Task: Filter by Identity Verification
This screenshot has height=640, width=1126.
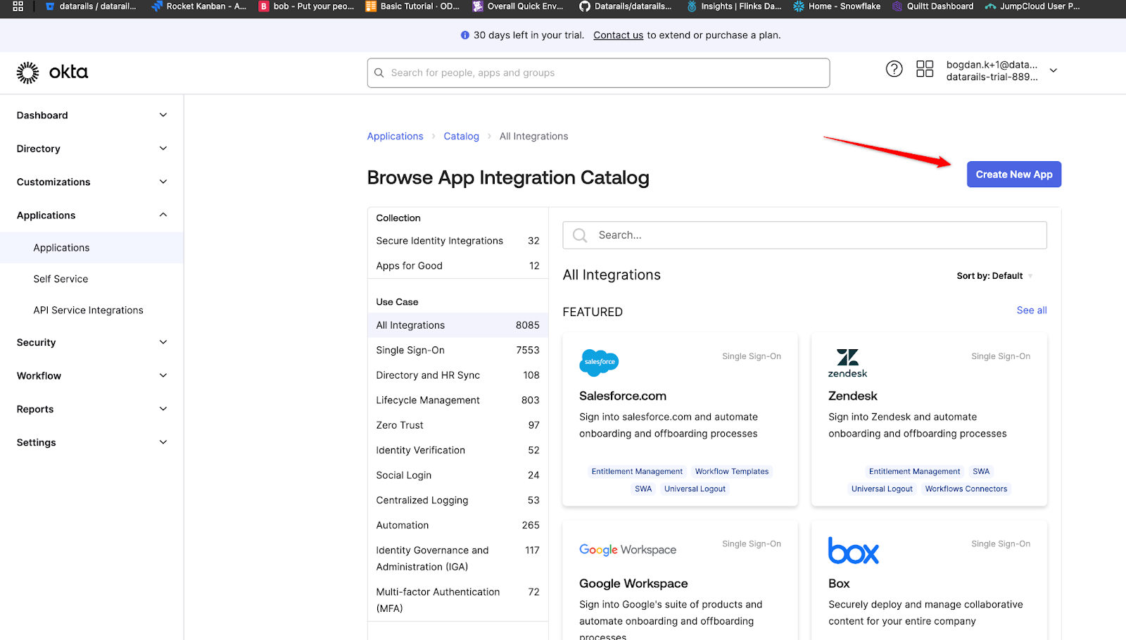Action: pyautogui.click(x=457, y=450)
